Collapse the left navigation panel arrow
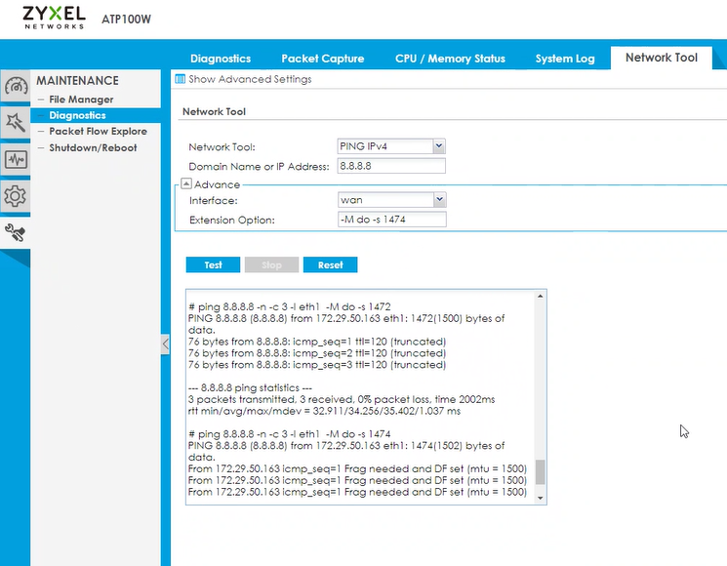The width and height of the screenshot is (727, 566). tap(165, 344)
